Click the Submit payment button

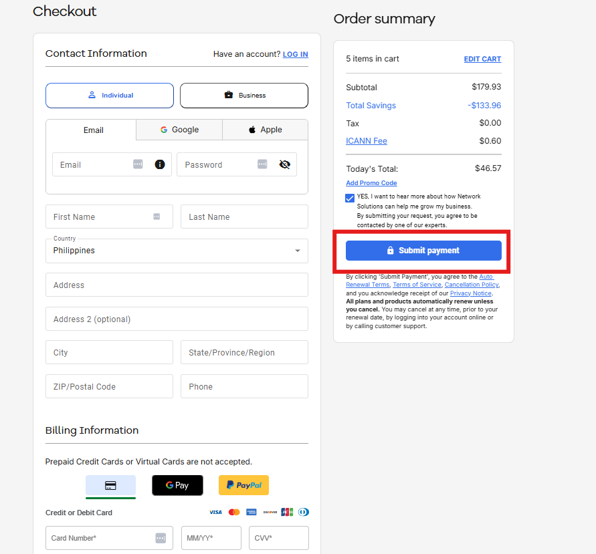[x=423, y=250]
